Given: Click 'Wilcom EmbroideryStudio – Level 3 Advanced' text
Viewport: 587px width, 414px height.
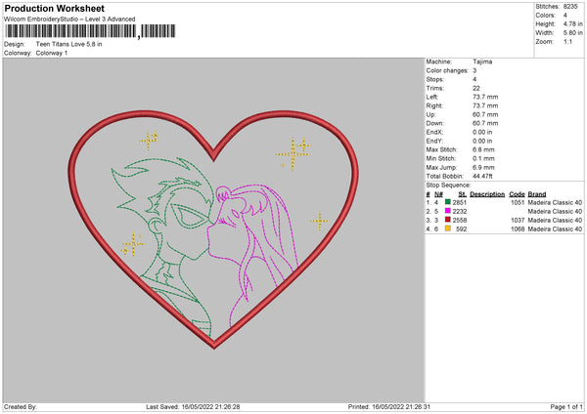Looking at the screenshot, I should point(69,20).
